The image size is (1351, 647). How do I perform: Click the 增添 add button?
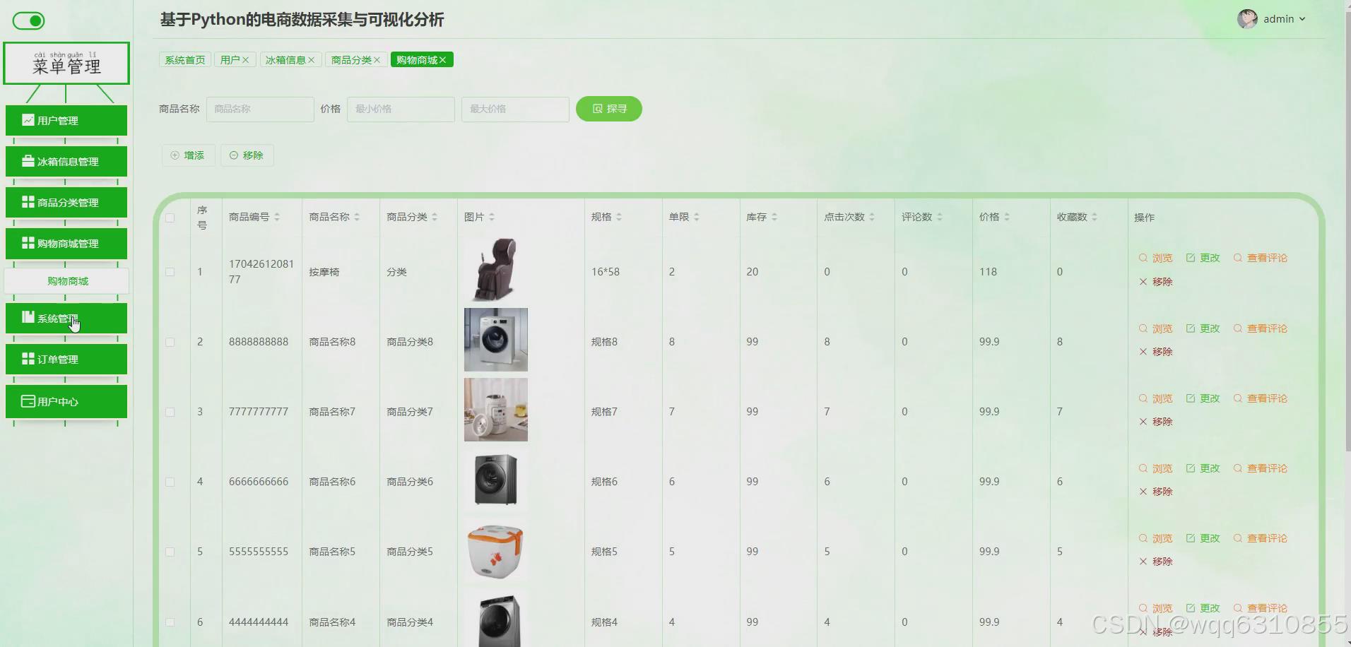click(188, 155)
